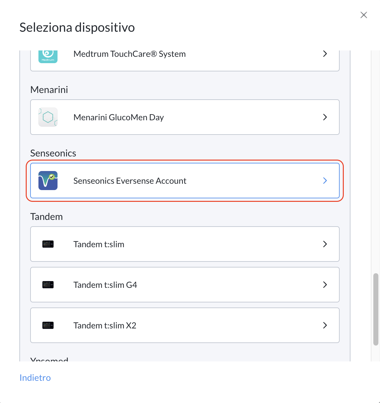Click the Medtrum app logo icon

pos(48,56)
